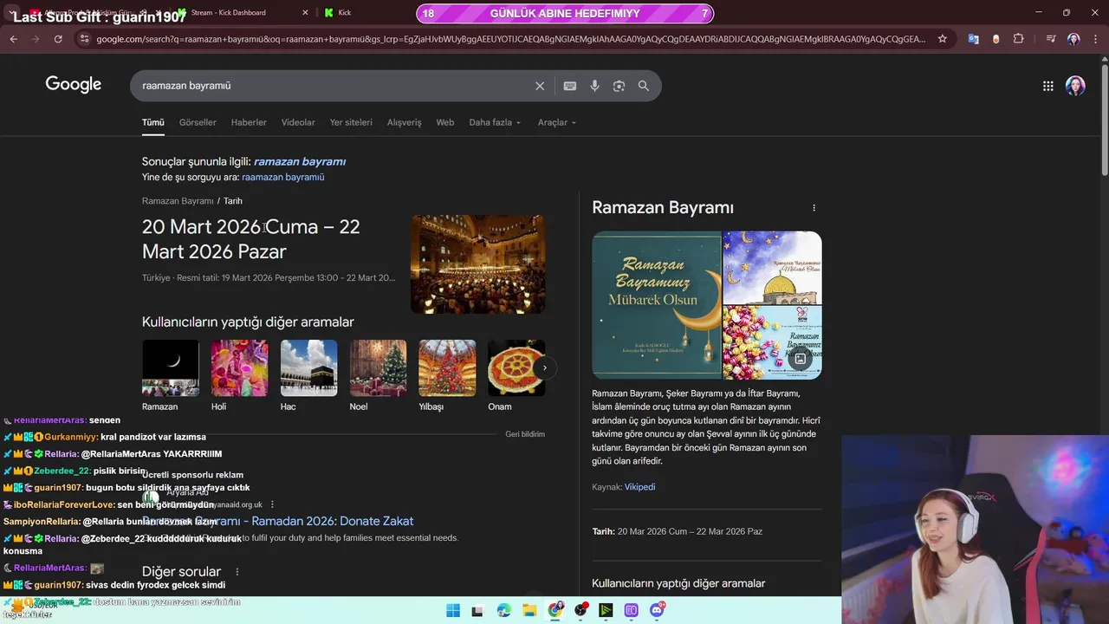Select the Tümü results tab

click(153, 122)
